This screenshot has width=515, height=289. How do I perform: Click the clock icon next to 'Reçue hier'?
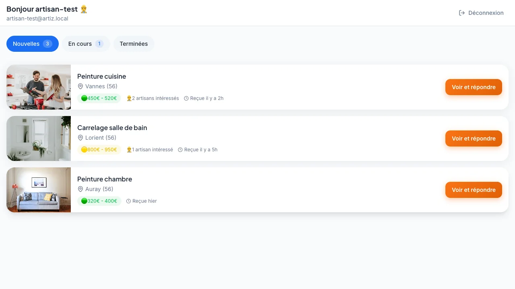129,201
